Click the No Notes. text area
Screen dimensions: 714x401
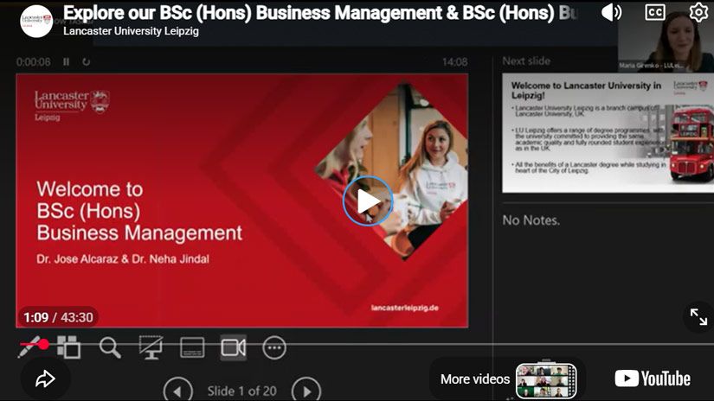tap(531, 220)
